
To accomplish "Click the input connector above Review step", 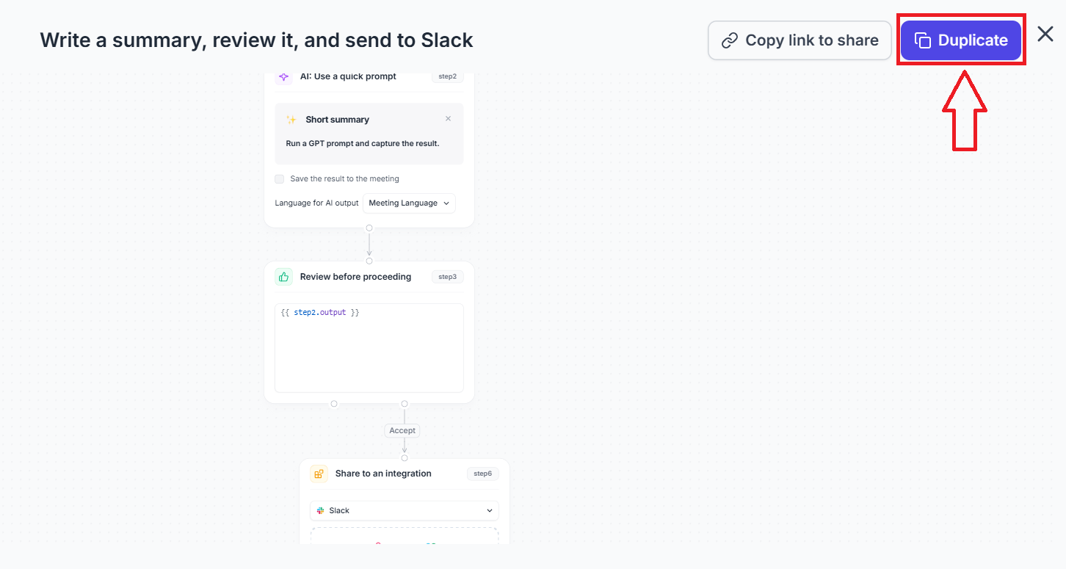I will click(369, 261).
